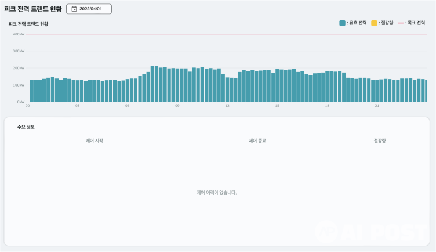The width and height of the screenshot is (436, 252).
Task: Click the 목표 전력 legend label text
Action: [x=417, y=23]
